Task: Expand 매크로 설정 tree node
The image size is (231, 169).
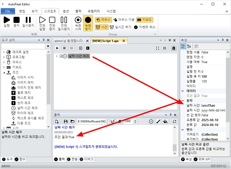Action: (x=4, y=52)
